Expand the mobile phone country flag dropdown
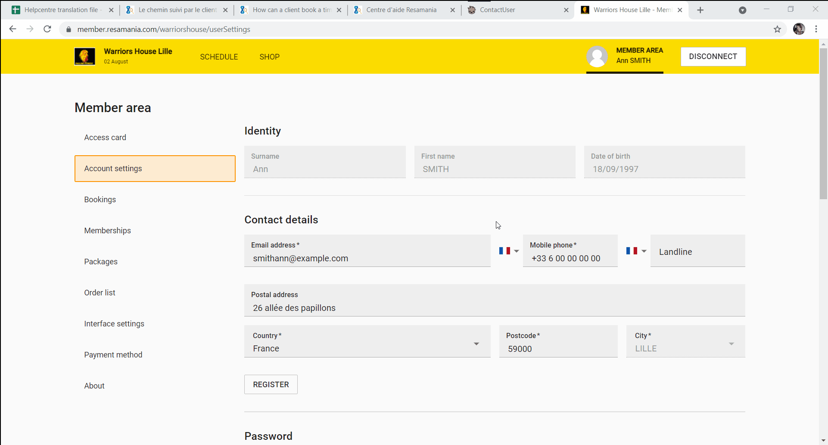Viewport: 828px width, 445px height. (509, 251)
